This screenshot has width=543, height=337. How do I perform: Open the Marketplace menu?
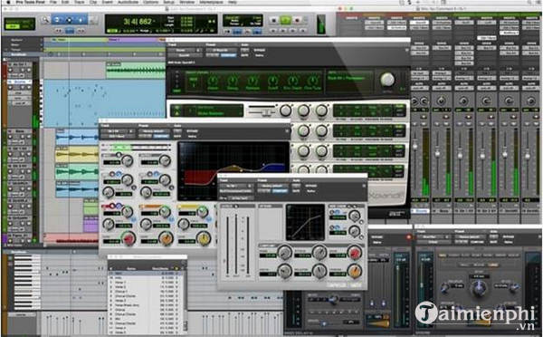(x=211, y=2)
